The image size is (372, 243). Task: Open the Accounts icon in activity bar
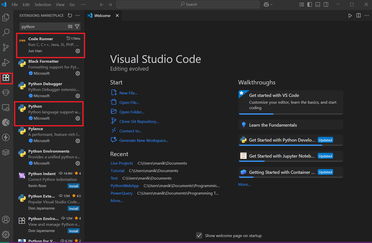click(6, 219)
